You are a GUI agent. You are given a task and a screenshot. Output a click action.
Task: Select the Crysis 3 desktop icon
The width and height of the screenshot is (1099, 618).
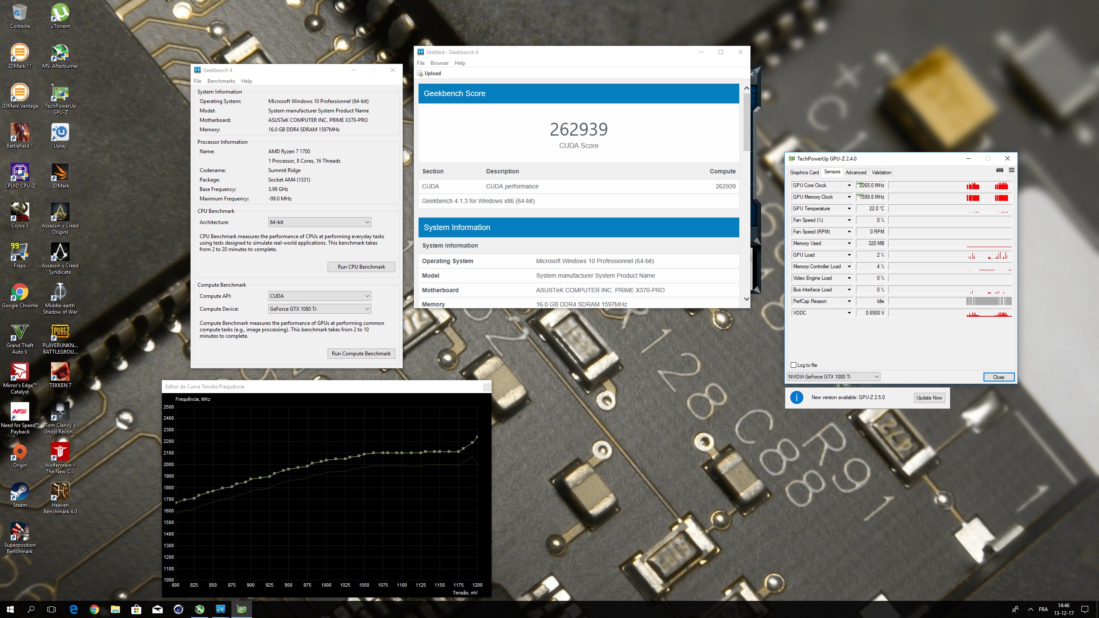click(20, 216)
